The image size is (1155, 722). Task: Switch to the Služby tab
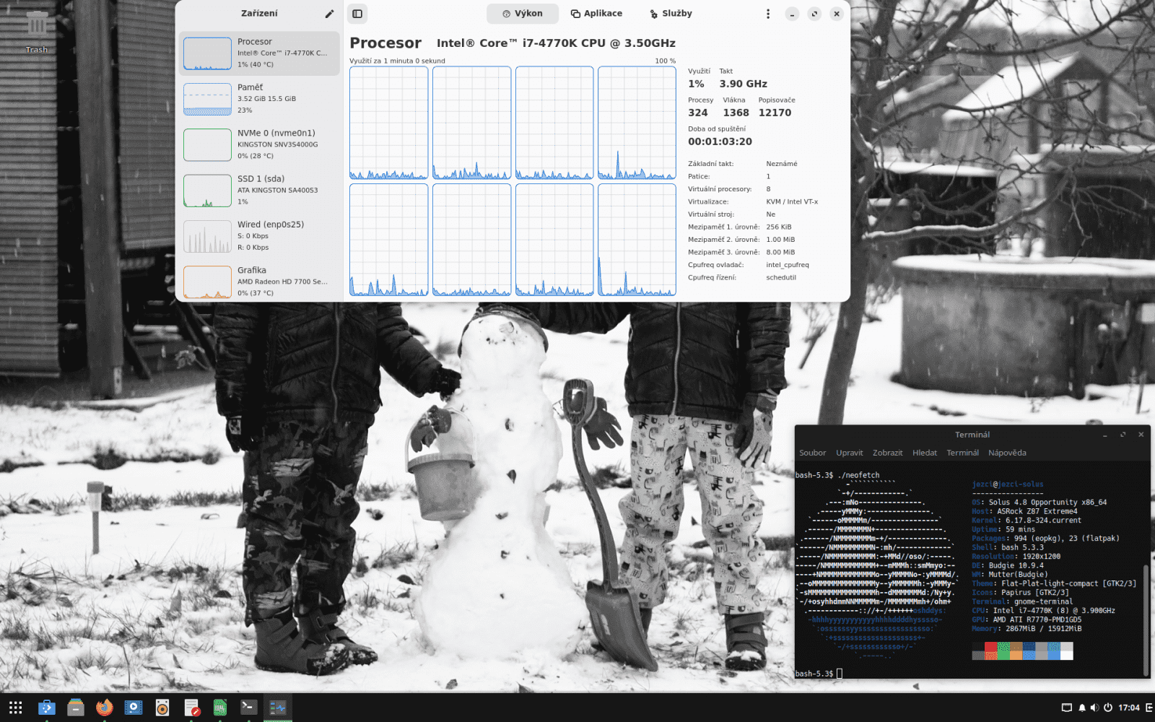(670, 13)
